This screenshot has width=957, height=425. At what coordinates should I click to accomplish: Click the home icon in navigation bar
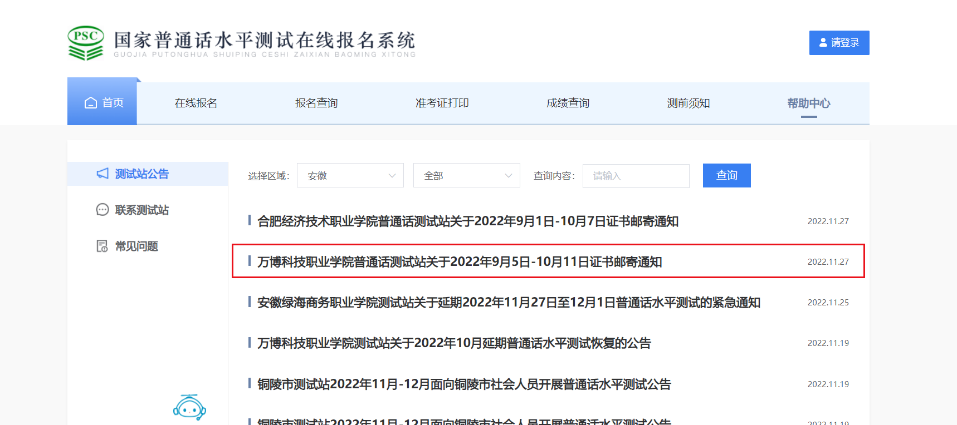coord(91,103)
